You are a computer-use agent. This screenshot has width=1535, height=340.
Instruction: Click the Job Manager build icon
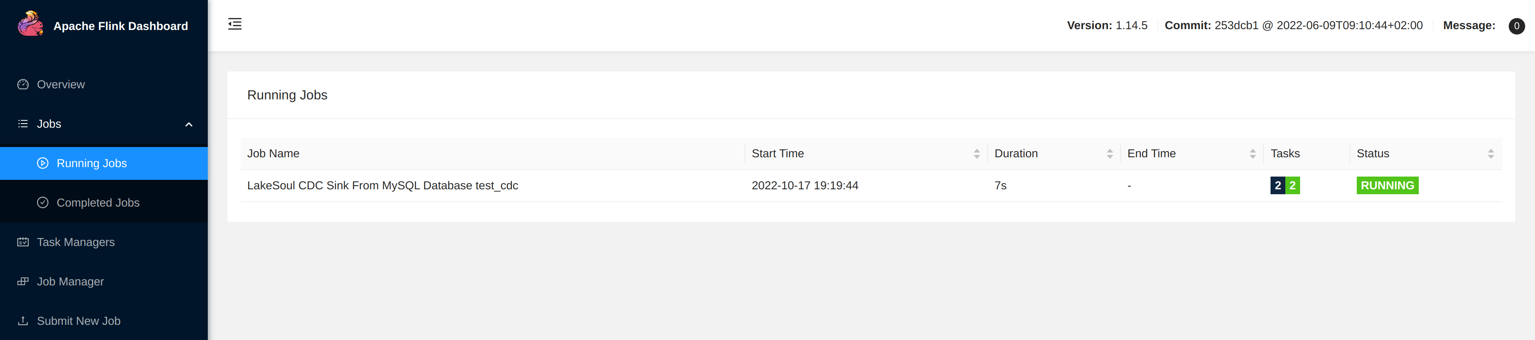(23, 281)
